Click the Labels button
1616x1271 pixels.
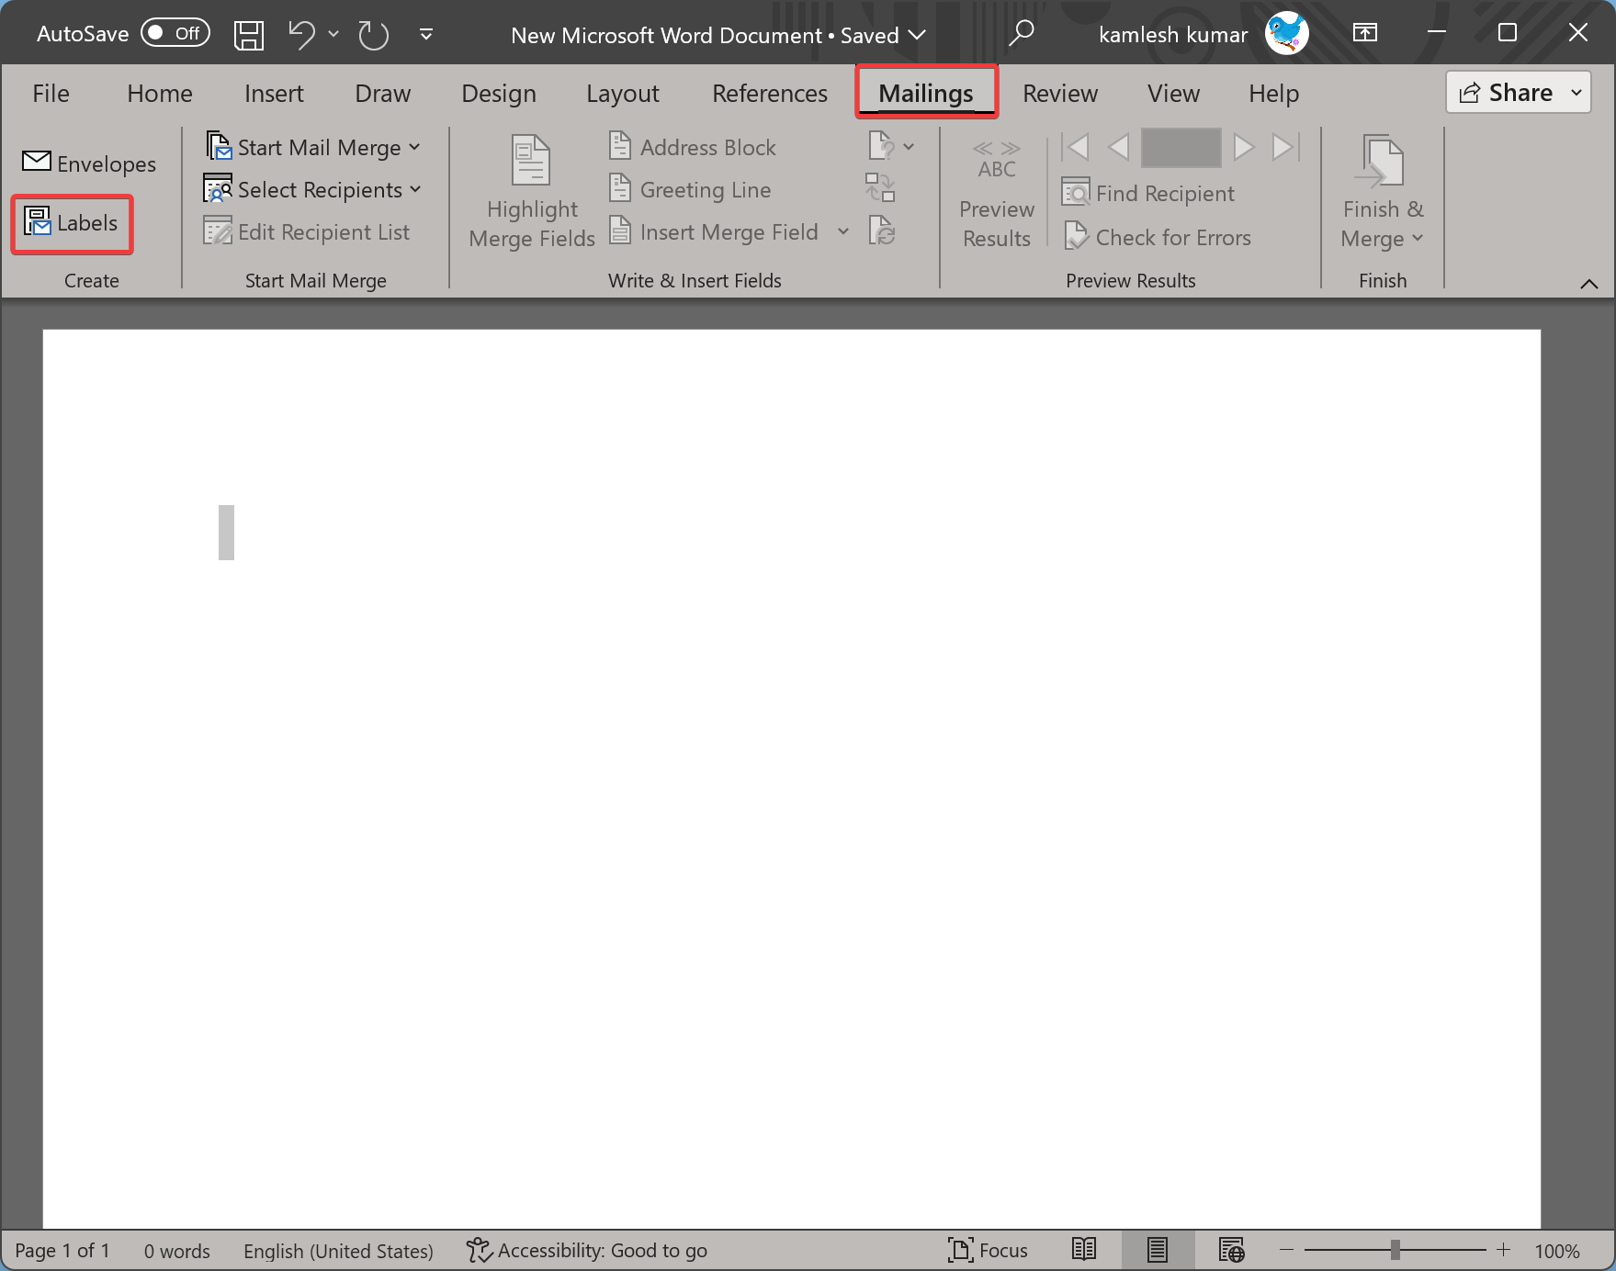coord(72,223)
